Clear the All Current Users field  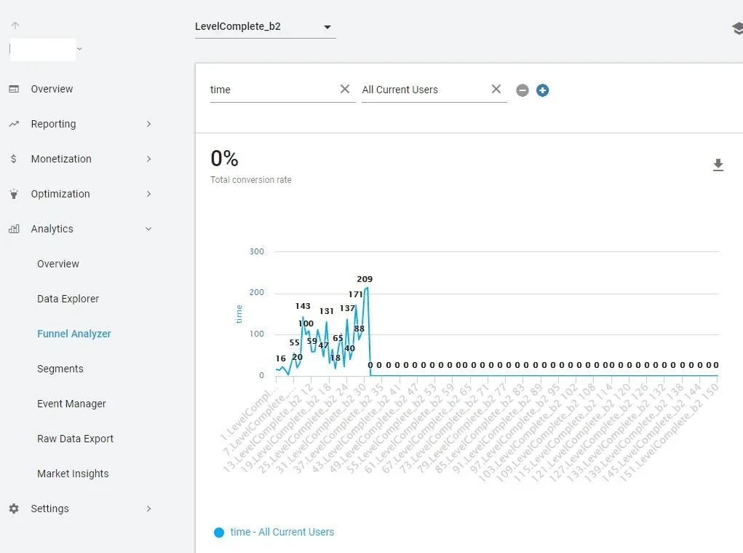click(496, 89)
